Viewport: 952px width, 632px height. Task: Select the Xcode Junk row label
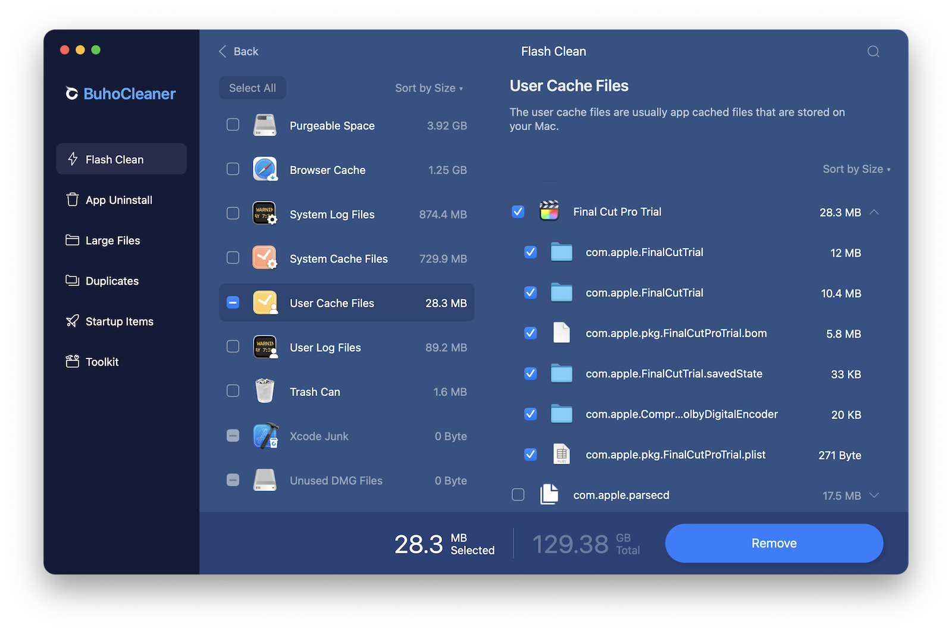coord(319,436)
